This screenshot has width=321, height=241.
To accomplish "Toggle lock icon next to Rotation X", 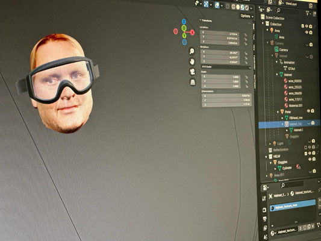I will [x=246, y=54].
